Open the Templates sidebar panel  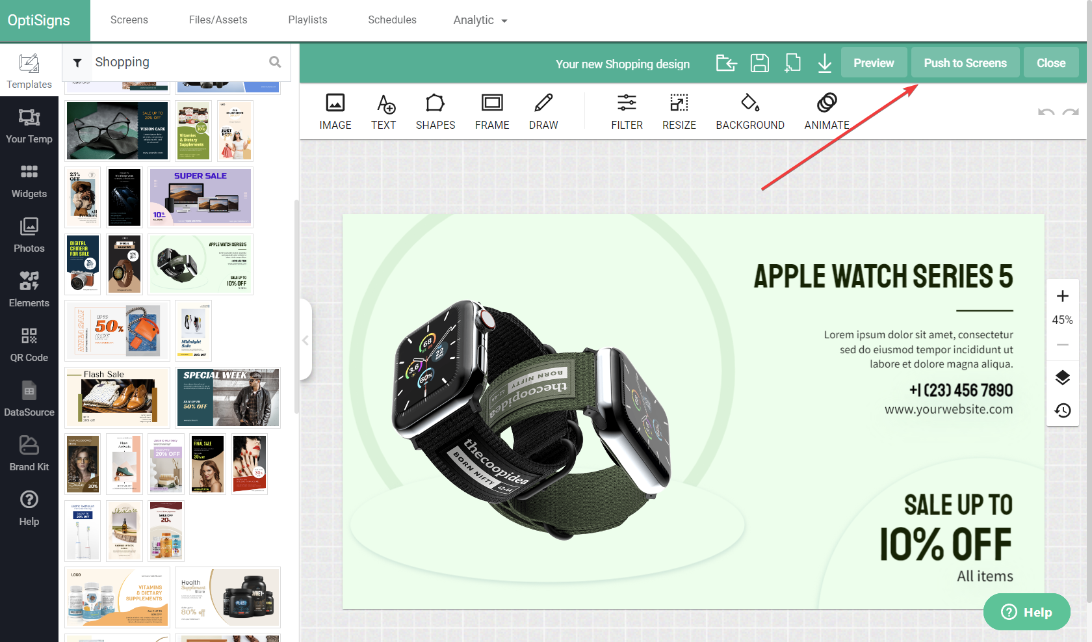click(x=29, y=71)
